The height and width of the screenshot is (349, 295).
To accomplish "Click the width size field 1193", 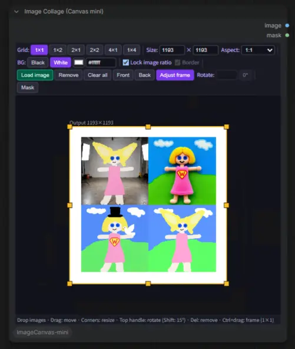I will click(172, 50).
